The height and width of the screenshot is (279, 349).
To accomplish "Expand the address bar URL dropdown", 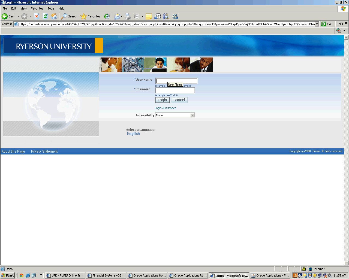I will coord(317,24).
